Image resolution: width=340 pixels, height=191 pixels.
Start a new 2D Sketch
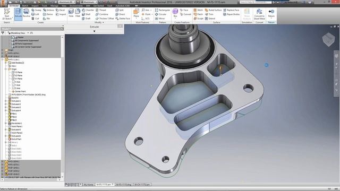[7, 14]
